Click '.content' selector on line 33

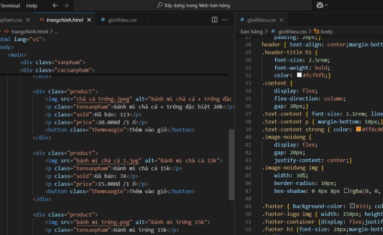pyautogui.click(x=274, y=83)
